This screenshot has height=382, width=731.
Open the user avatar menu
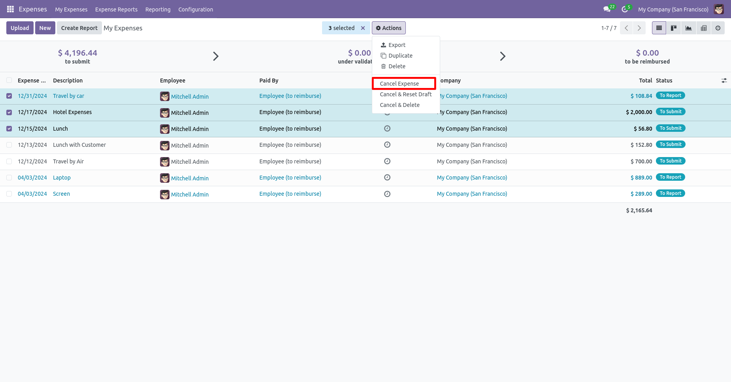coord(719,9)
